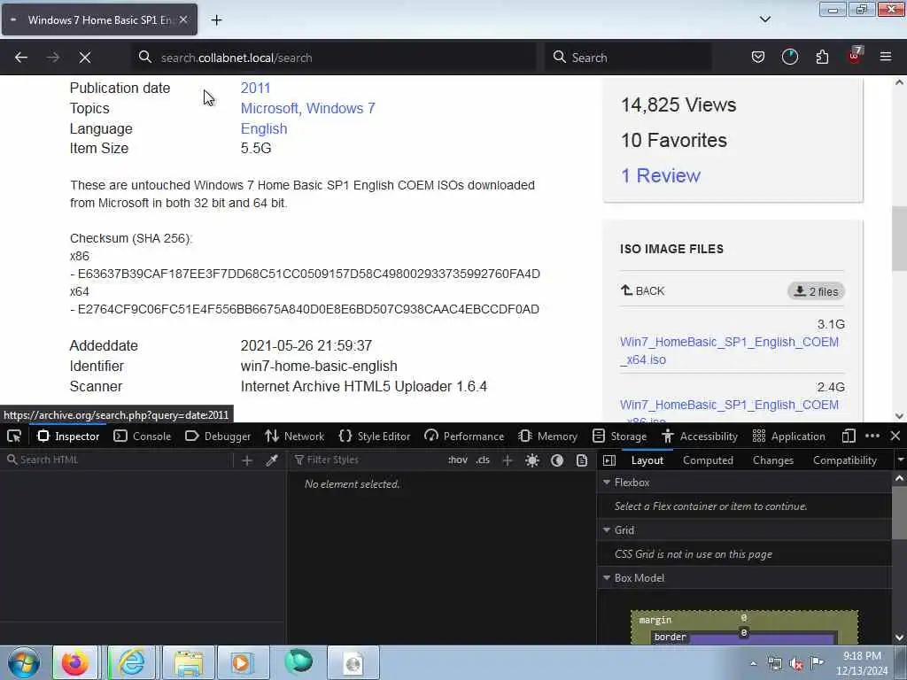Activate the element picker tool
The height and width of the screenshot is (680, 907).
pyautogui.click(x=14, y=436)
